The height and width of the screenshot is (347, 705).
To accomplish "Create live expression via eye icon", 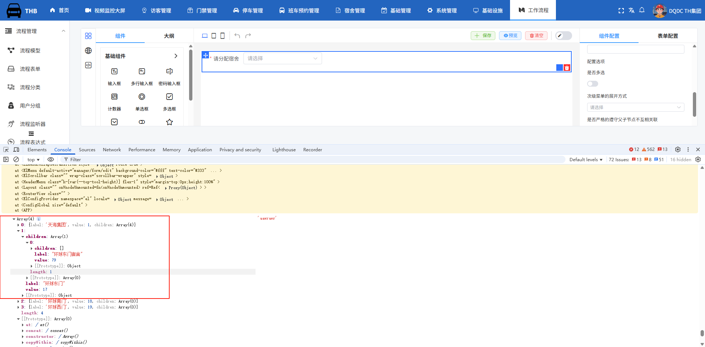I will (x=51, y=159).
